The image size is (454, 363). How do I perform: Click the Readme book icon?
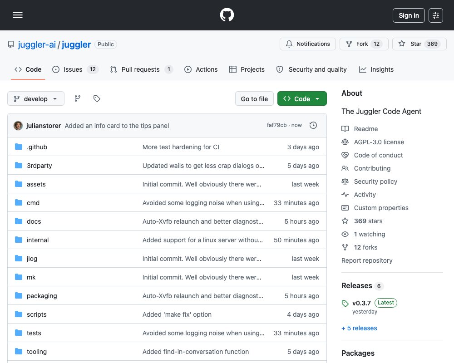click(x=345, y=129)
